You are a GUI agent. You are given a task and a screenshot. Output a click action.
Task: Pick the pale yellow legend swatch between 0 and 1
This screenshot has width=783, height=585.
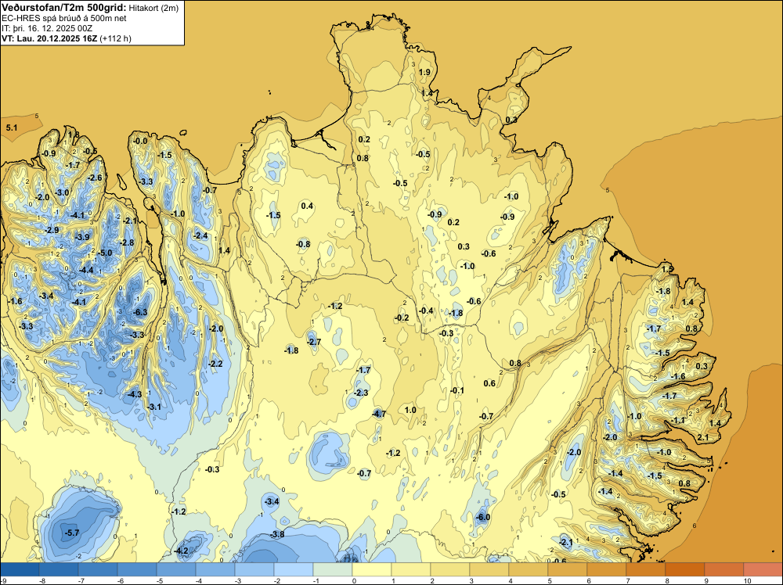pyautogui.click(x=372, y=569)
